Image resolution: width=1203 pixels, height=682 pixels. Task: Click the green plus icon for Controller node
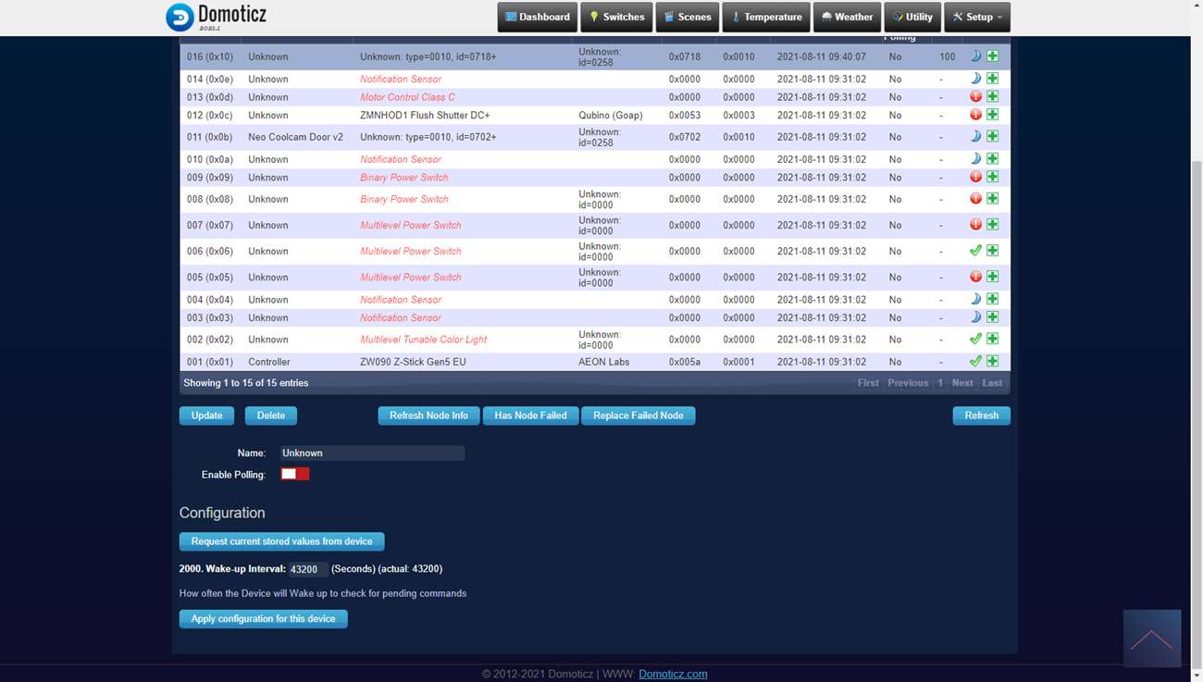click(992, 362)
